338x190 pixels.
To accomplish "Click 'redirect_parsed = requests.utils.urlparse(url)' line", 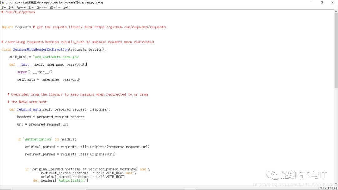I will pyautogui.click(x=70, y=154).
